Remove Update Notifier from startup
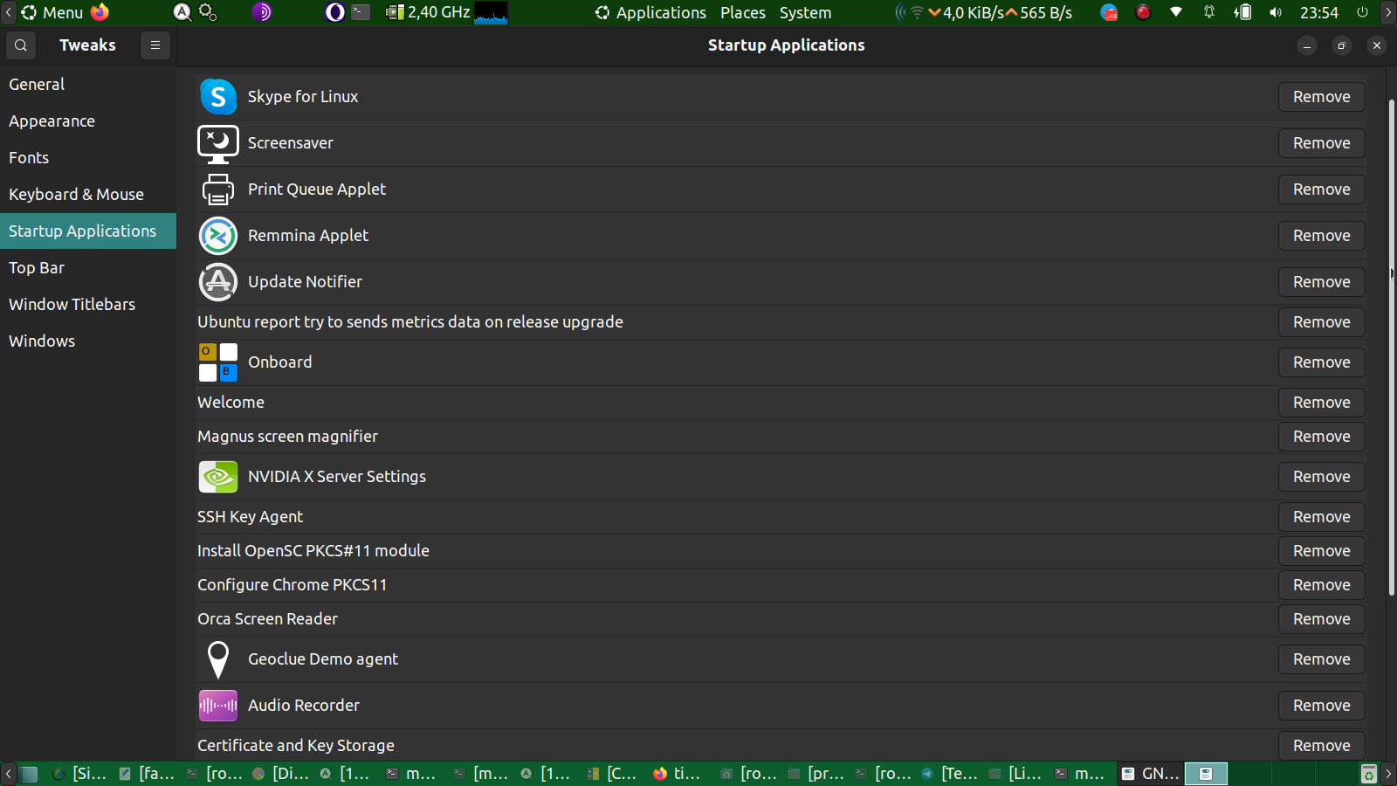 click(x=1322, y=282)
